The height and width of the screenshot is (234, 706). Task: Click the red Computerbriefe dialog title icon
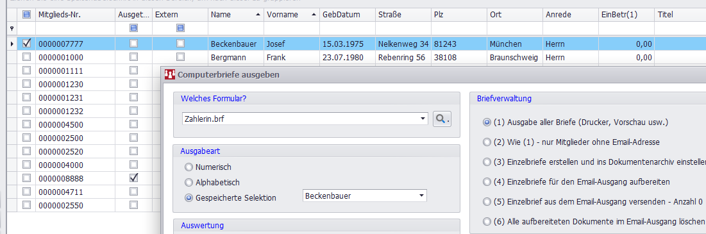(x=170, y=74)
